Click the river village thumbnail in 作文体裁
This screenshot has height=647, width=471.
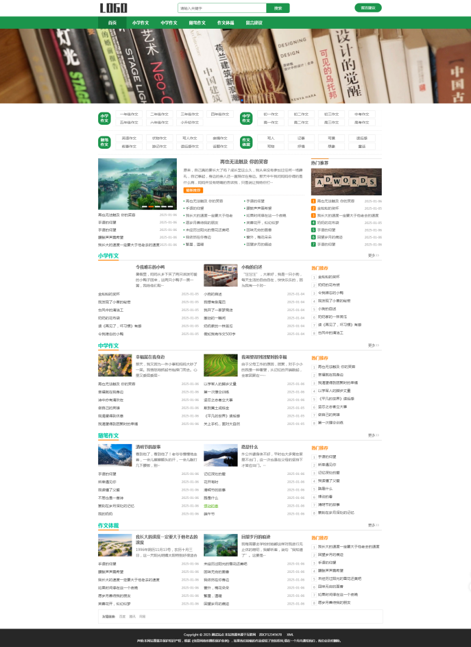[x=221, y=545]
